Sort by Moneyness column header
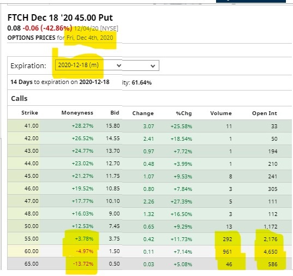This screenshot has height=276, width=293. point(77,113)
